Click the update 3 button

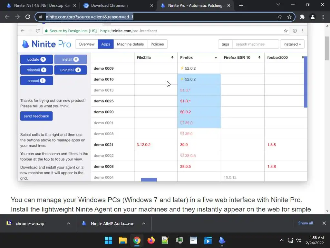[x=36, y=59]
